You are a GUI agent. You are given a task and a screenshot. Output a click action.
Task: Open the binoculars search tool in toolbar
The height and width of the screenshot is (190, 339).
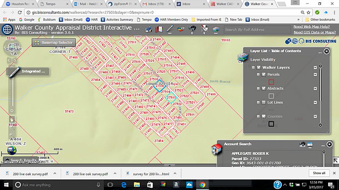[x=192, y=29]
